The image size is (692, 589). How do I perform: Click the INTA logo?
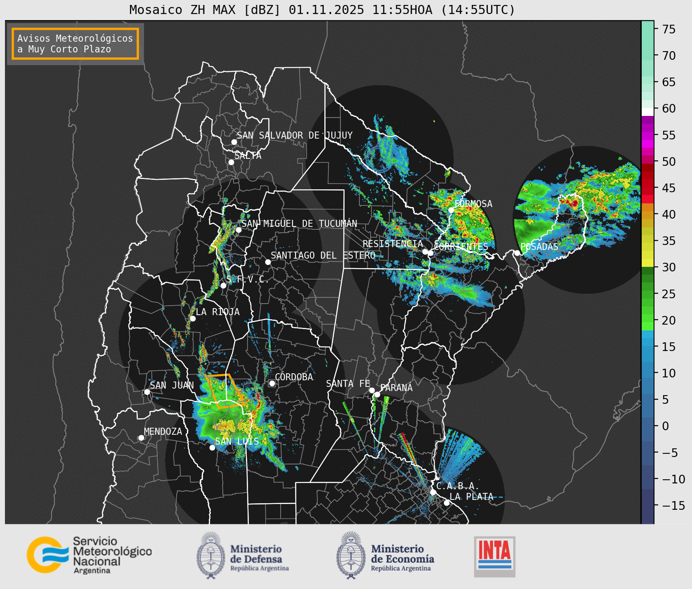click(494, 556)
